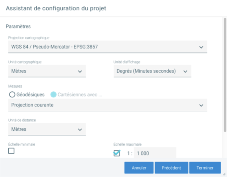Click the chevron next to Degrés (Minutes secondes)
The height and width of the screenshot is (177, 227).
point(185,72)
